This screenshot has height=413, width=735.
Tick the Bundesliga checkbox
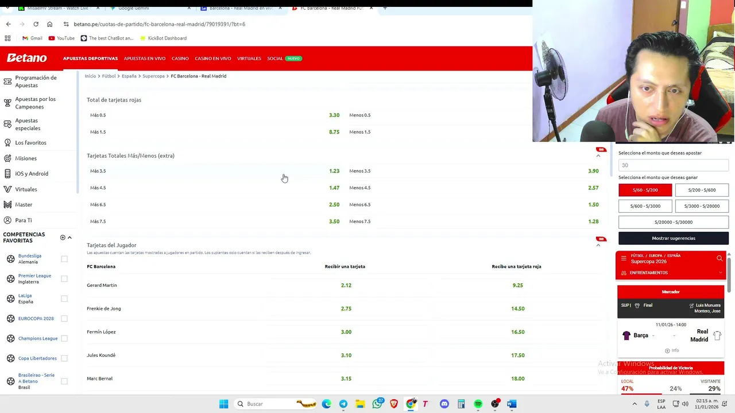(x=64, y=259)
